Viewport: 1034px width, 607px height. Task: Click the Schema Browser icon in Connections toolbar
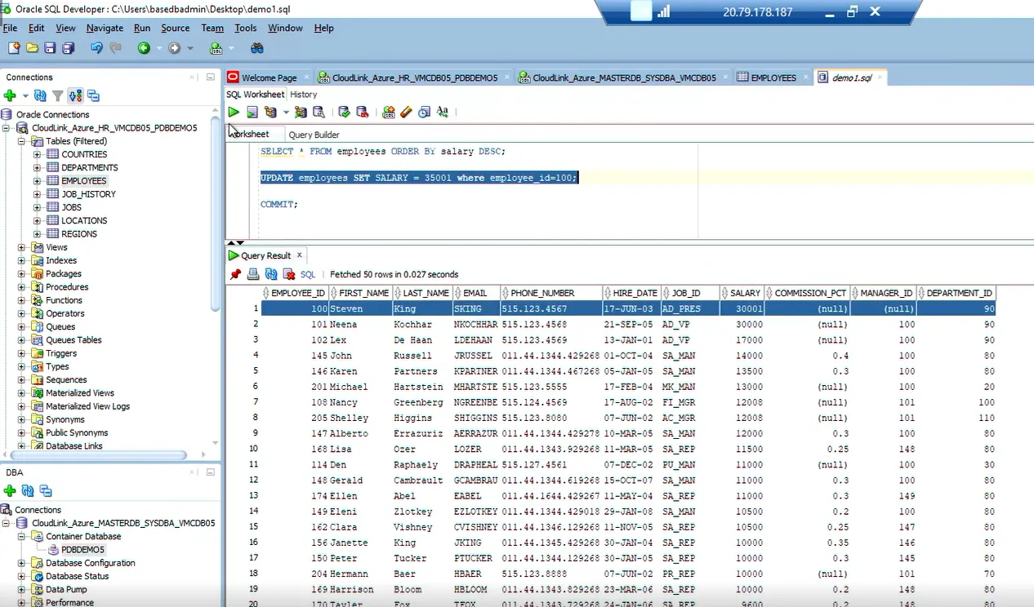75,95
